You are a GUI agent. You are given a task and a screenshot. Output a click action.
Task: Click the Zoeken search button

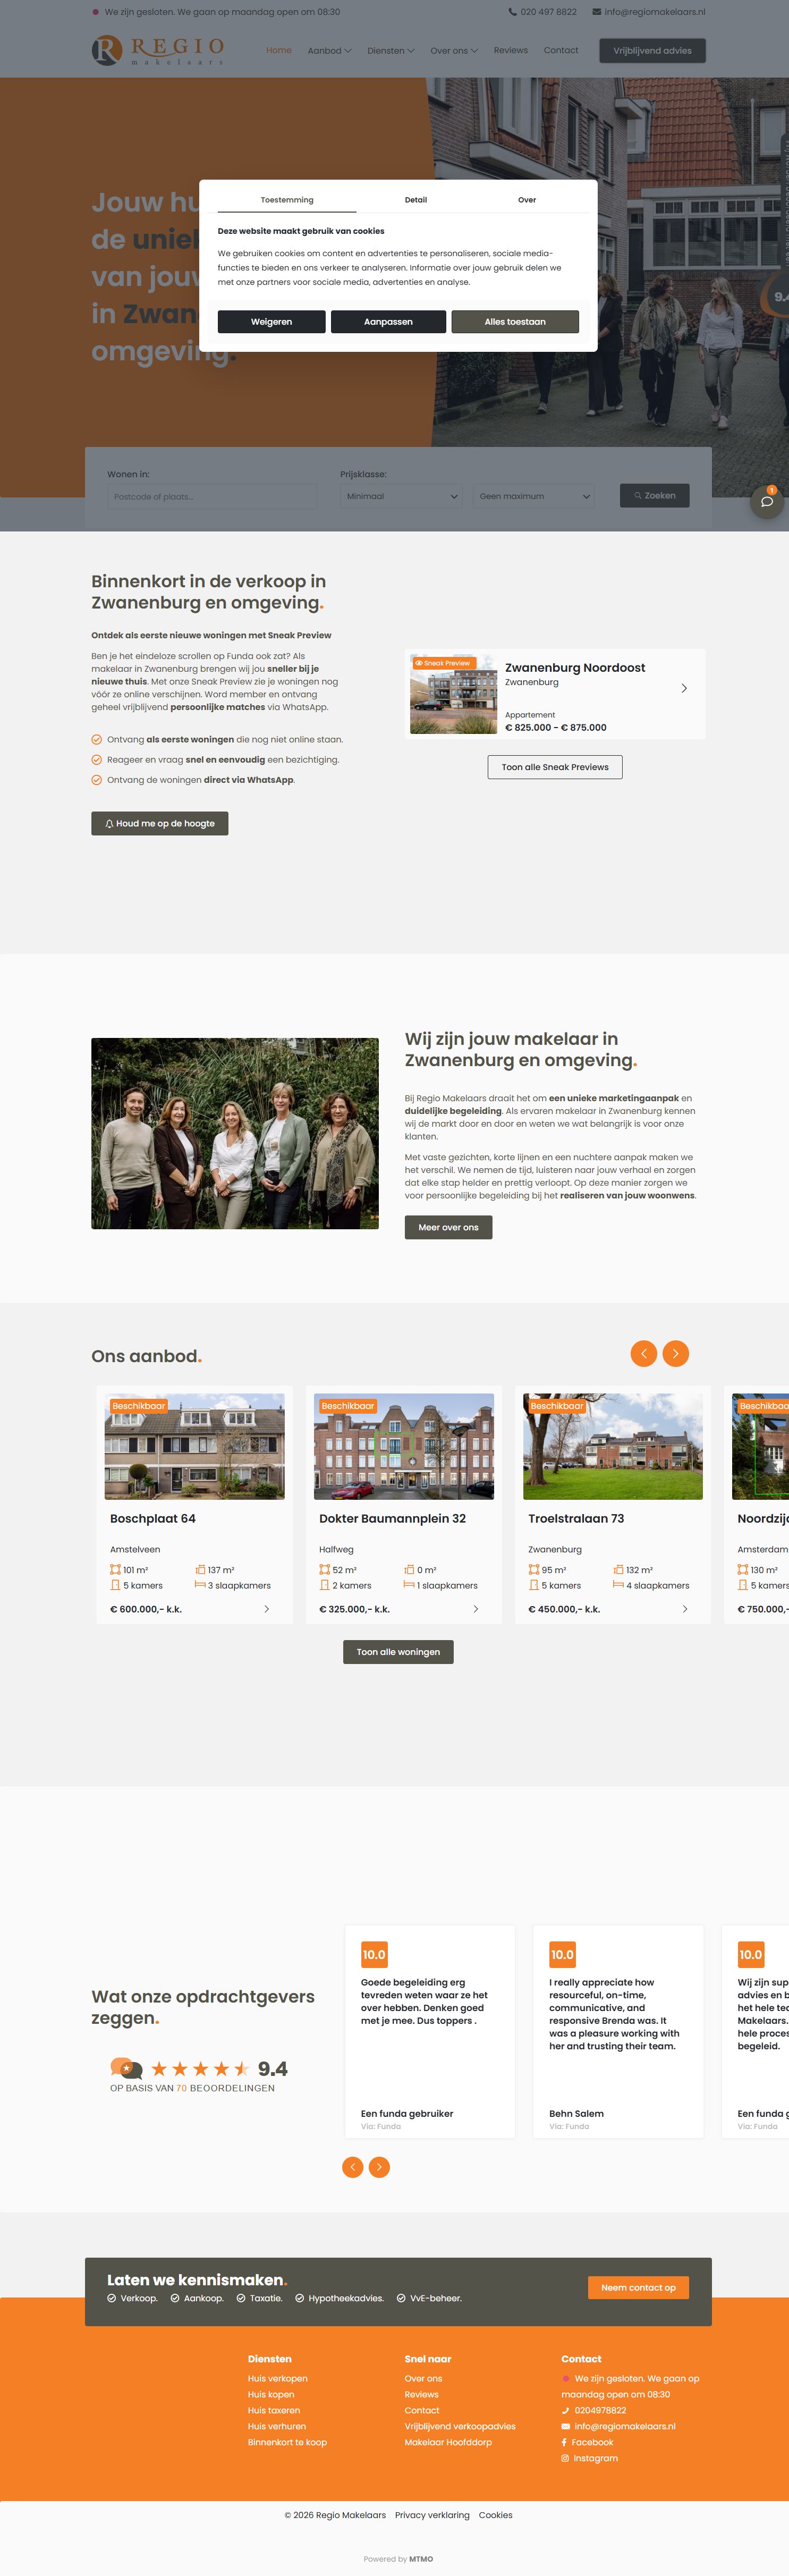point(654,496)
